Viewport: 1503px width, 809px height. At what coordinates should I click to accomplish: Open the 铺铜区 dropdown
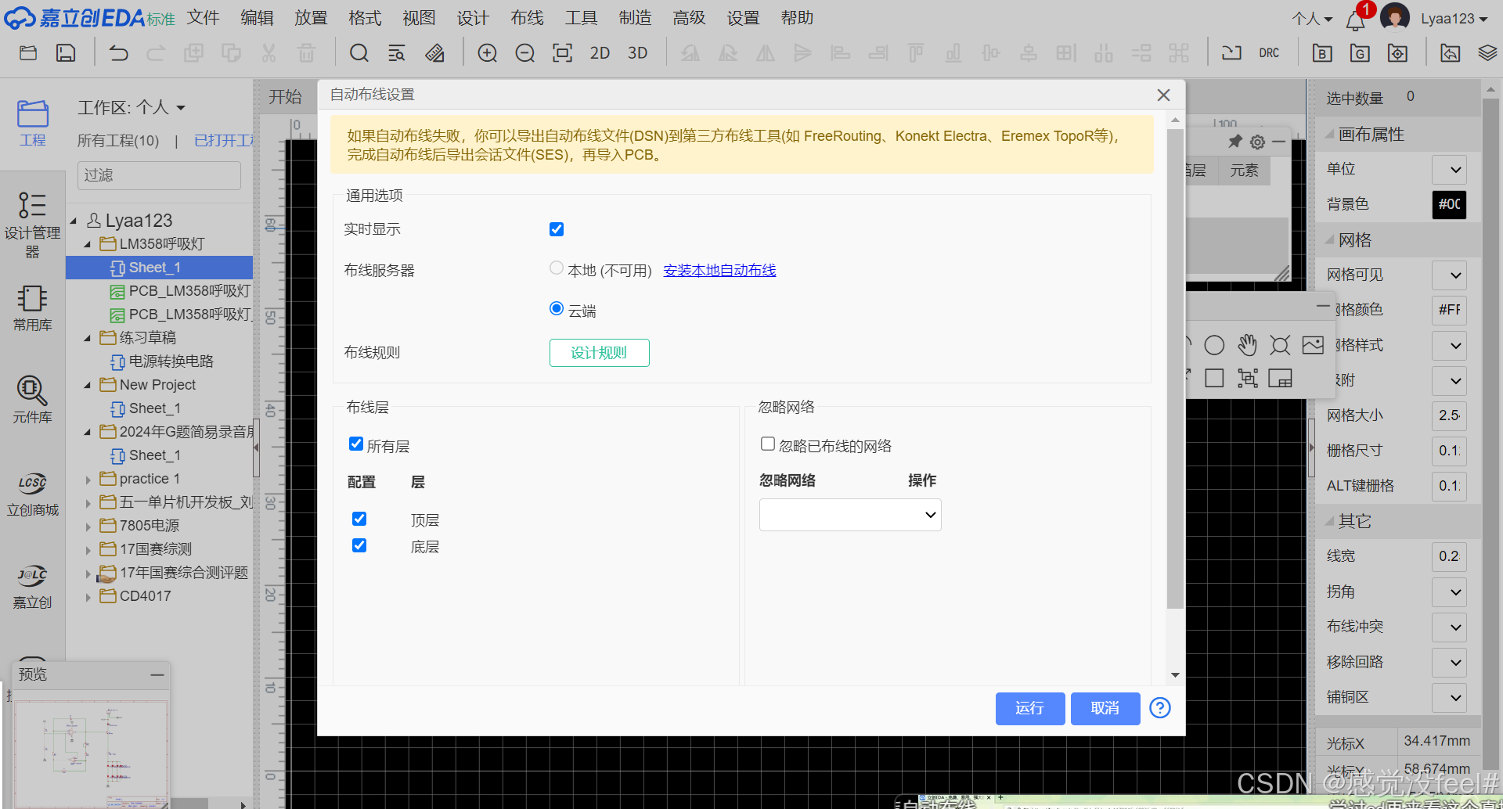click(1449, 698)
